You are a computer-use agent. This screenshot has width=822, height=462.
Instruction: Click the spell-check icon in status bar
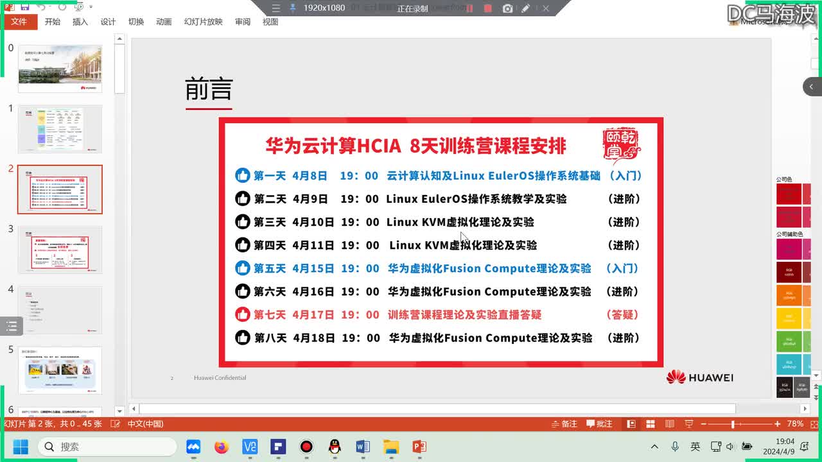point(116,424)
